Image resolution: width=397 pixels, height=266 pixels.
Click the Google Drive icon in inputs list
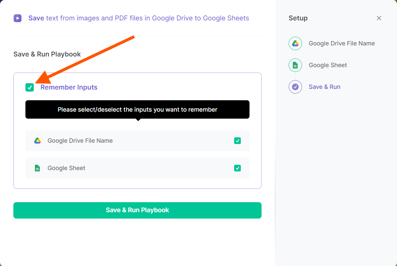tap(37, 141)
